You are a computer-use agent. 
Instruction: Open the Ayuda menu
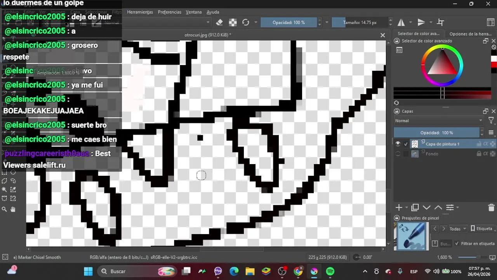click(x=213, y=12)
